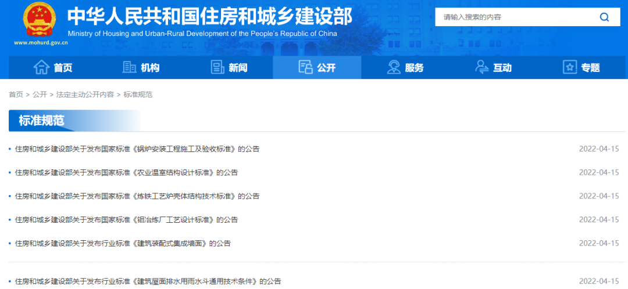Open the 专题 navigation tab
This screenshot has width=628, height=289.
point(581,67)
